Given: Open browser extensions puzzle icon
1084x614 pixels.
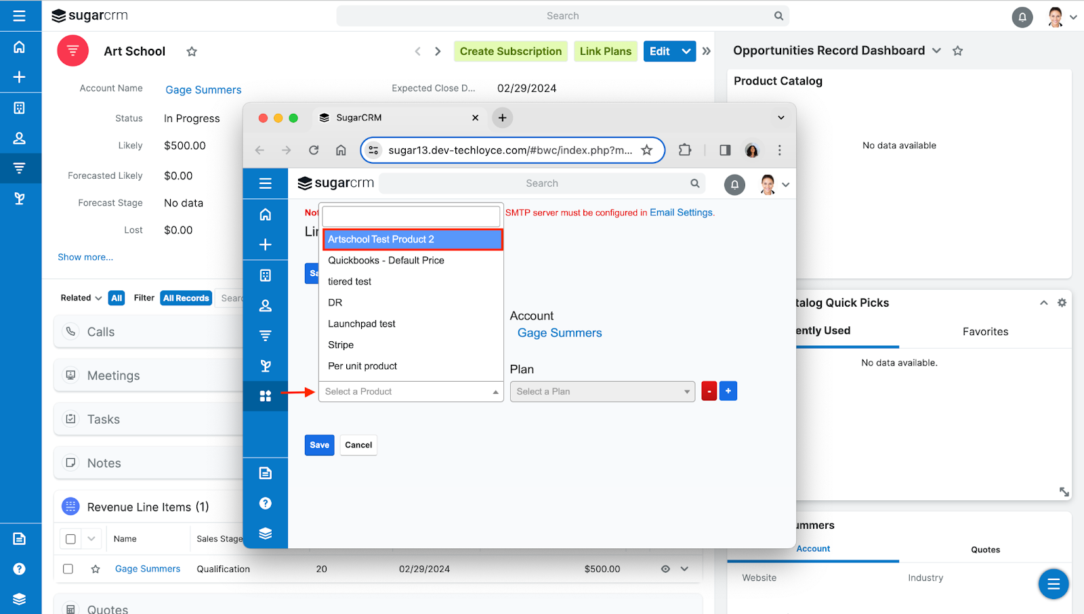Looking at the screenshot, I should coord(685,150).
